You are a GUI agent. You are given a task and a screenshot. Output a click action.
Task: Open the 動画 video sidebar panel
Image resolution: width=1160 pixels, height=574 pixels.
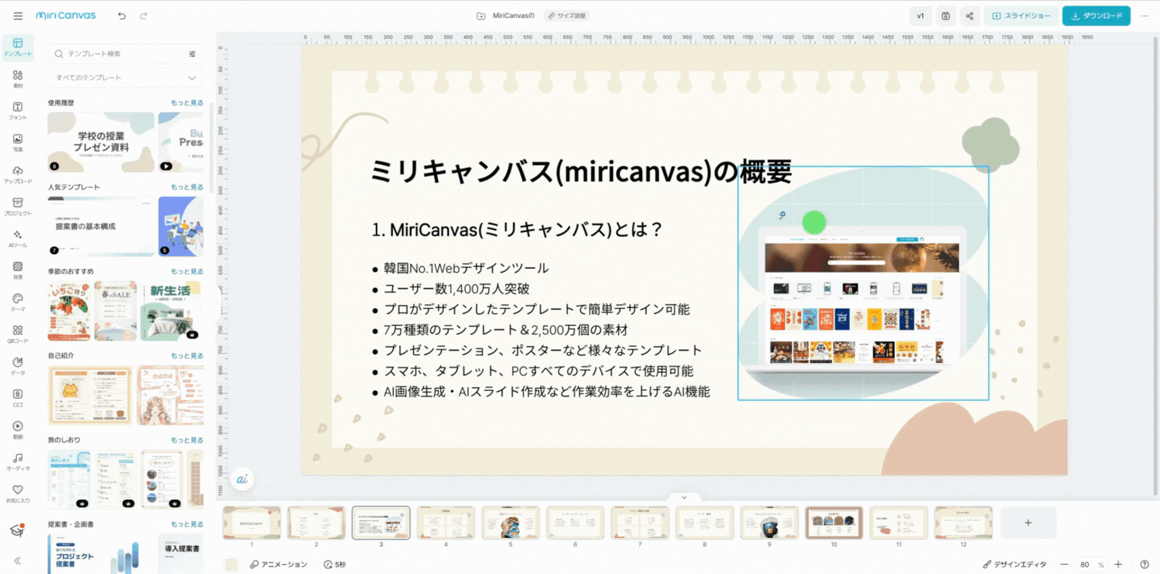[18, 430]
